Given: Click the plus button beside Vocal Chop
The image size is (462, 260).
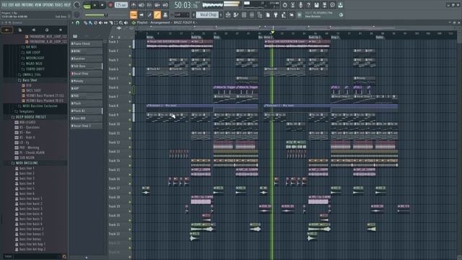Looking at the screenshot, I should coord(221,14).
